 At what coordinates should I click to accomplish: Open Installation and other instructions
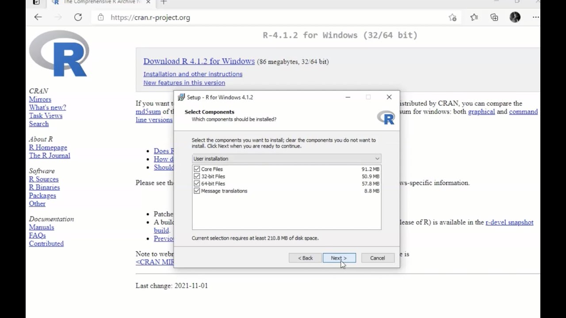[193, 74]
